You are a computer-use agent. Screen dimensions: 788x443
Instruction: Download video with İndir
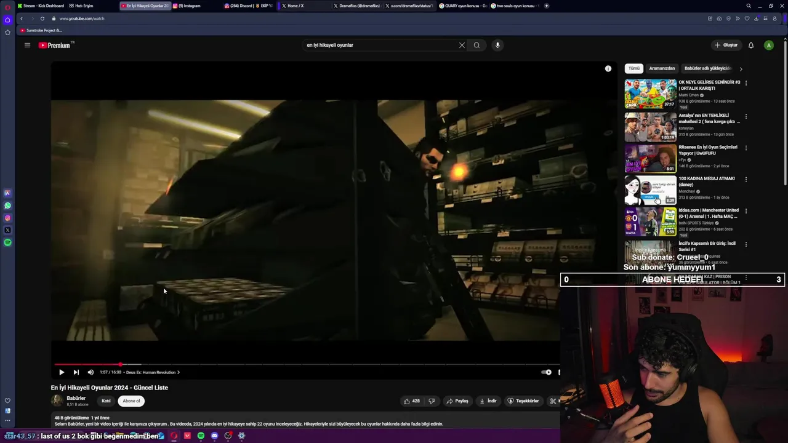(488, 401)
